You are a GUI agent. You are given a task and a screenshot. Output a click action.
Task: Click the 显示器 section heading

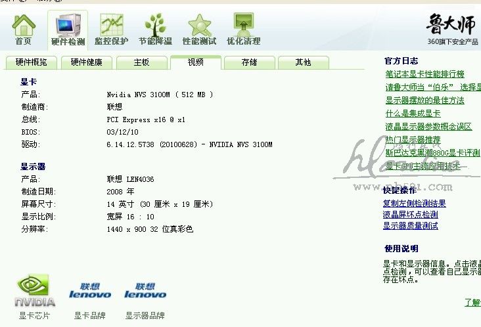33,167
